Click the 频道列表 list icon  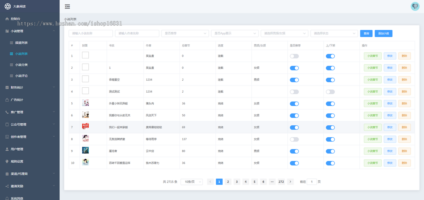coord(11,43)
